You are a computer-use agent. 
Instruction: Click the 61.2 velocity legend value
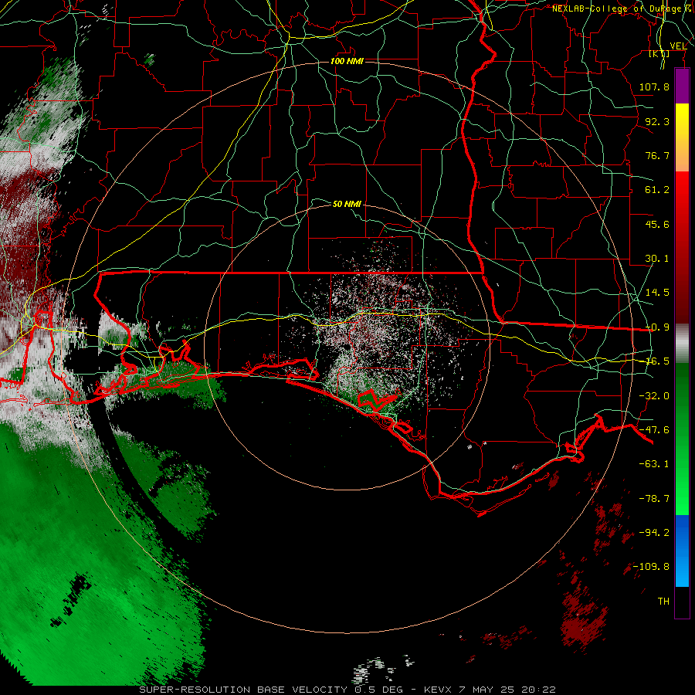pos(657,190)
